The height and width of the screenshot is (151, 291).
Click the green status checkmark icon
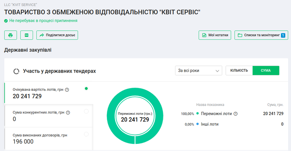click(6, 21)
